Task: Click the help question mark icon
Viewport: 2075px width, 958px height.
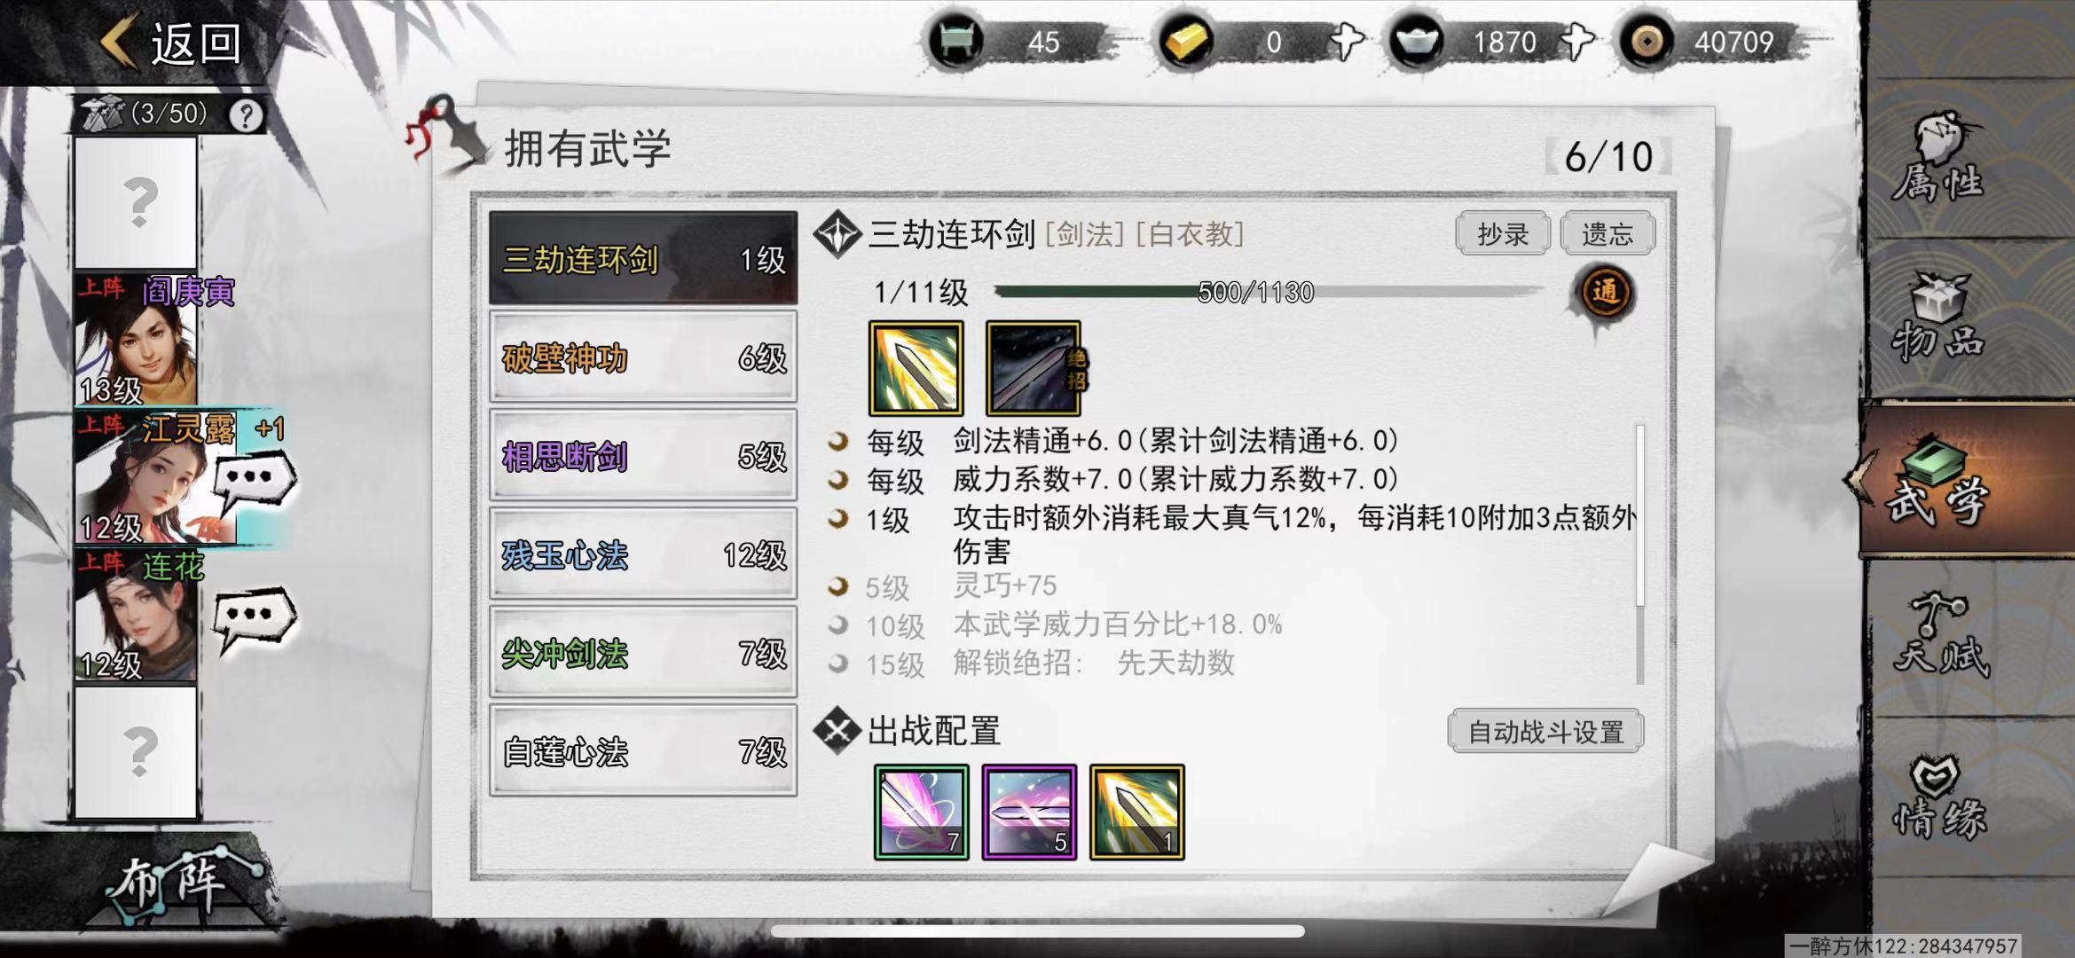Action: click(x=246, y=115)
